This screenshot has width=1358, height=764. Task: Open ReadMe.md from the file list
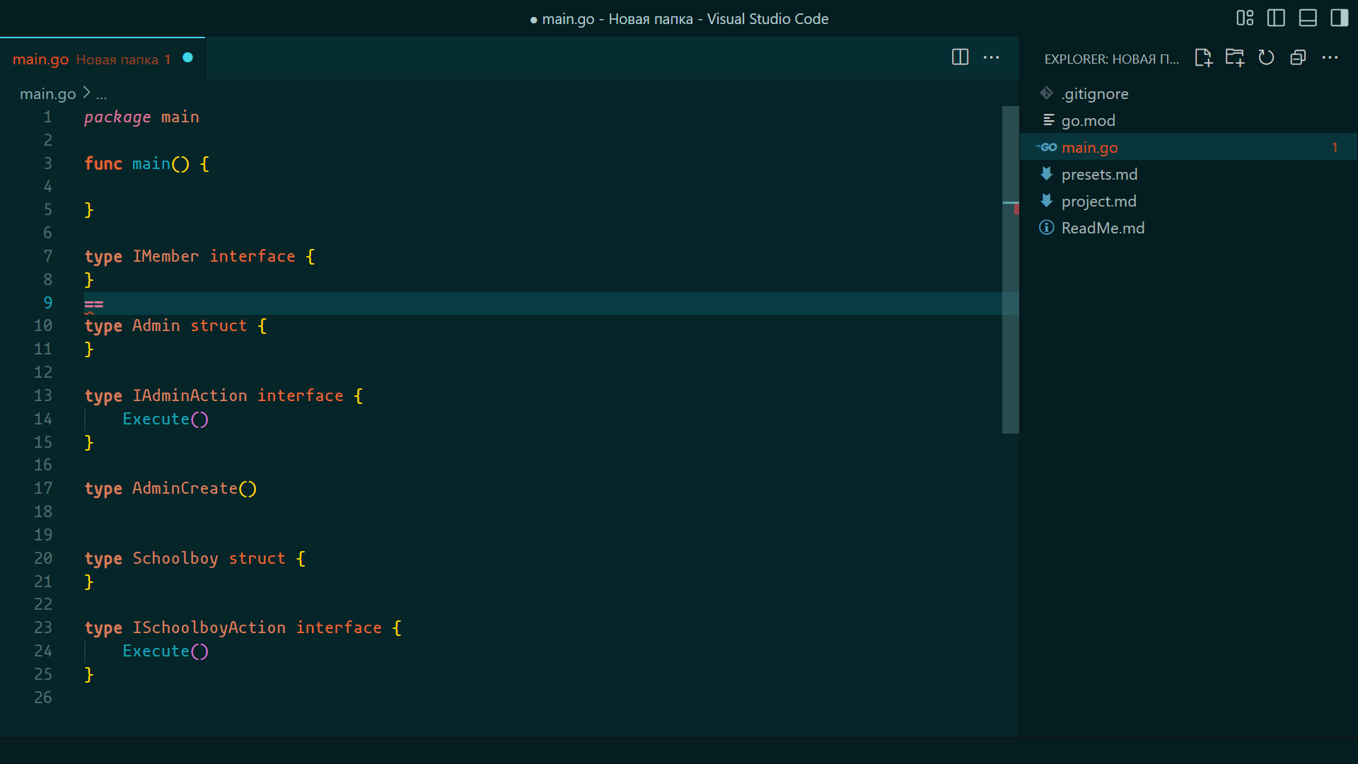point(1103,228)
